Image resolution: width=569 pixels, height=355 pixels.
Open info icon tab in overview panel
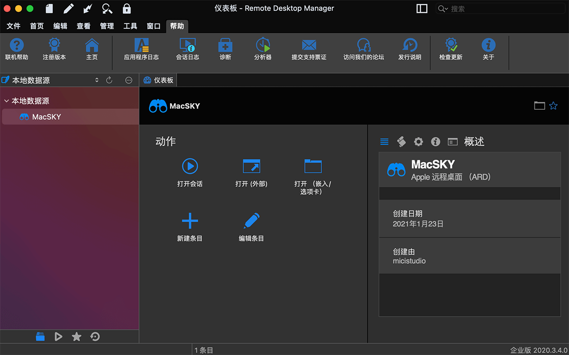pyautogui.click(x=435, y=142)
